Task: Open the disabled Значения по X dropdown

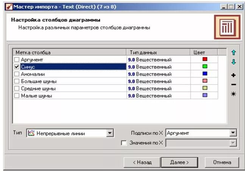Action: [x=233, y=143]
